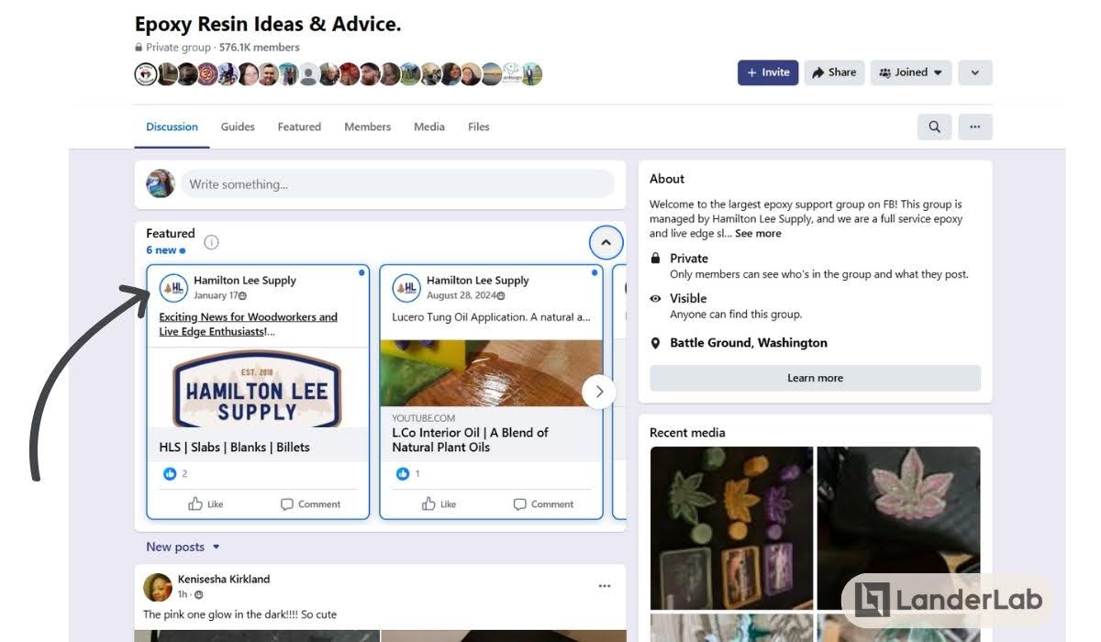Click your profile avatar beside Write something

[161, 183]
